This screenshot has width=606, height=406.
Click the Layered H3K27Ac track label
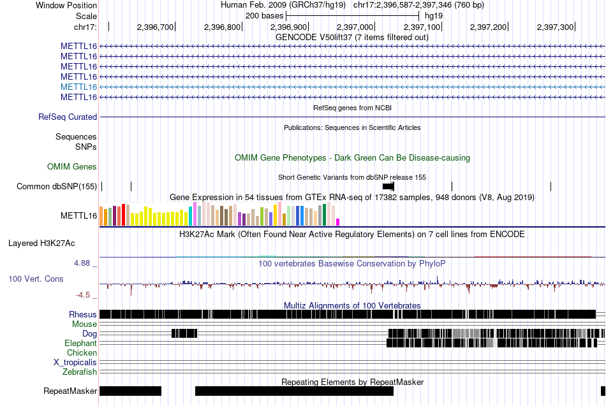[41, 243]
